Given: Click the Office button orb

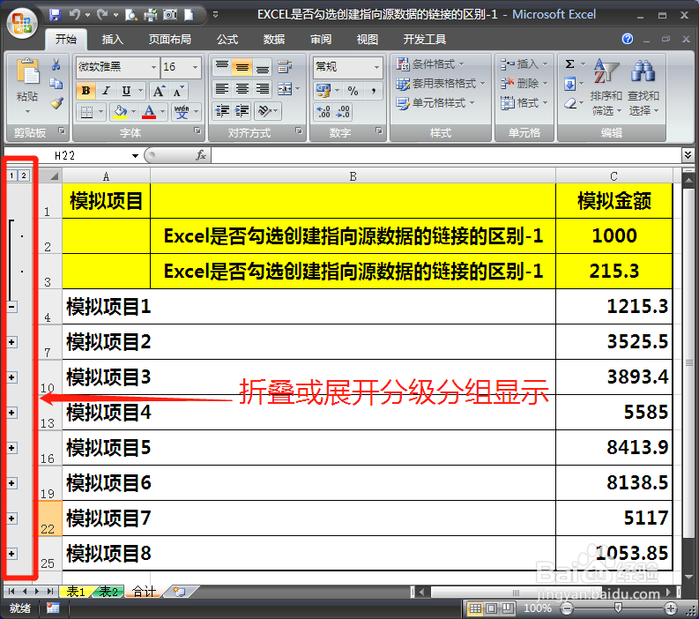Looking at the screenshot, I should tap(22, 23).
